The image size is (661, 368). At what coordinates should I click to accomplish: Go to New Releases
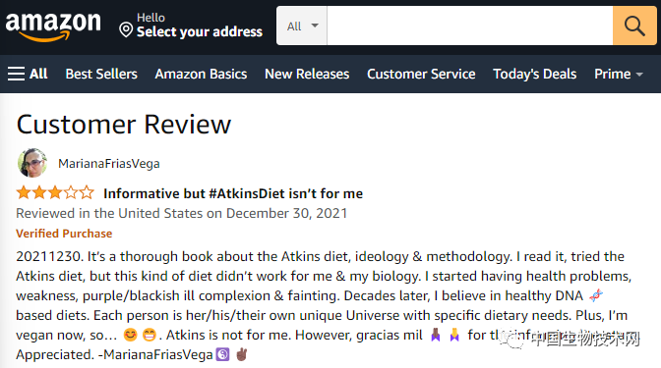(307, 74)
